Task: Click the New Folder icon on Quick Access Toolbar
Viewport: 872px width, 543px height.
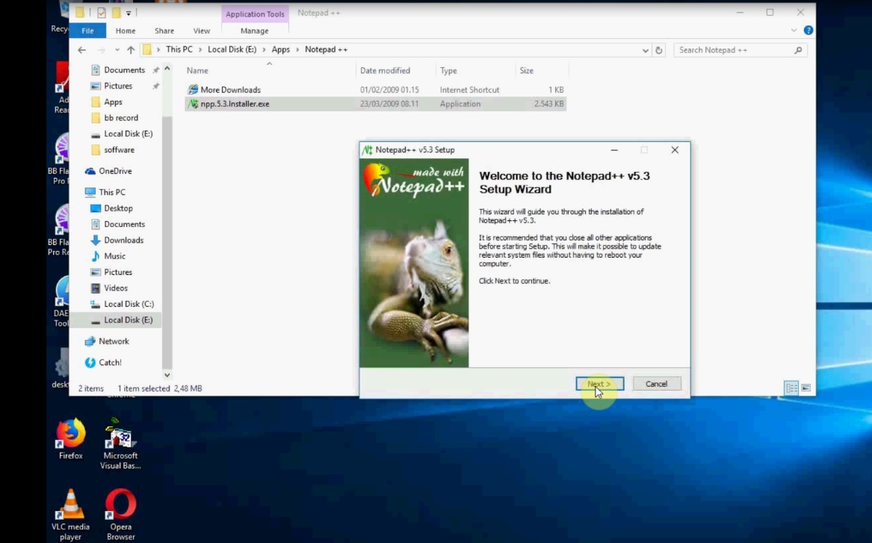Action: point(117,13)
